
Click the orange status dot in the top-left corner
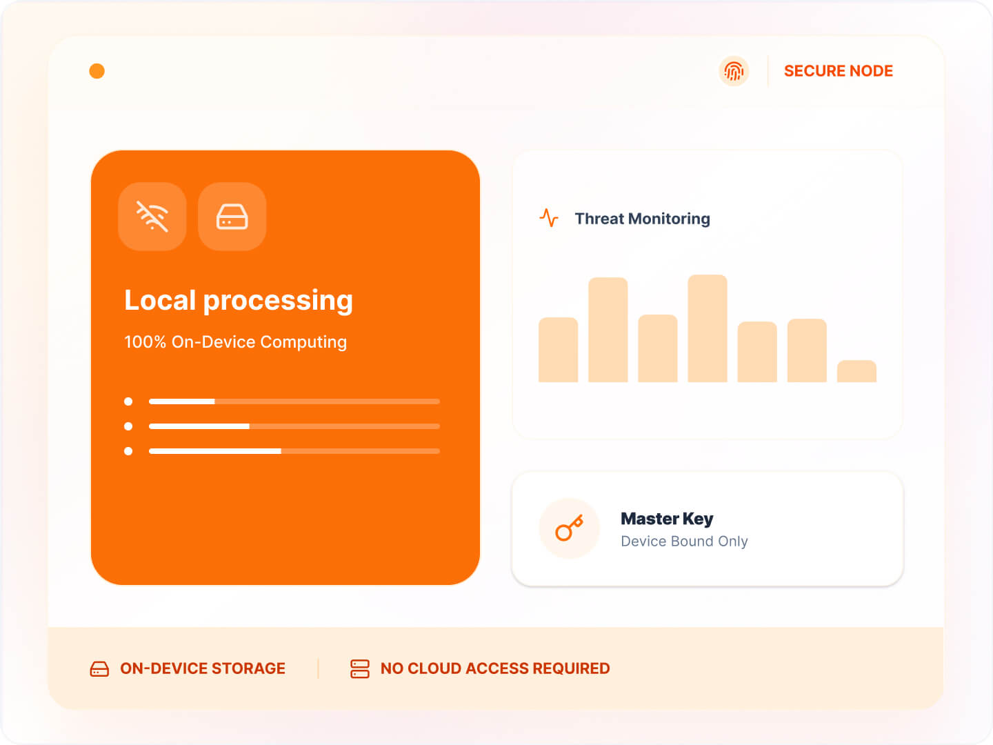(x=97, y=70)
